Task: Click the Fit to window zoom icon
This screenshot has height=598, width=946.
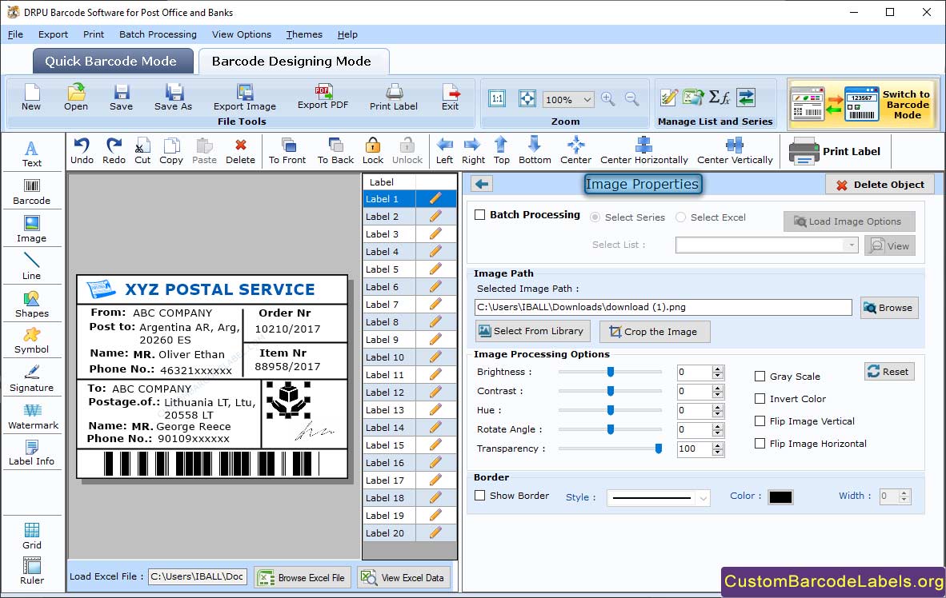Action: [x=527, y=99]
